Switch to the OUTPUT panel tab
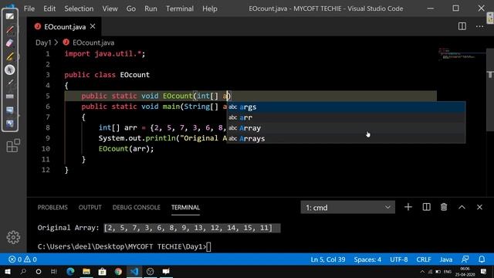This screenshot has height=278, width=494. pyautogui.click(x=90, y=208)
